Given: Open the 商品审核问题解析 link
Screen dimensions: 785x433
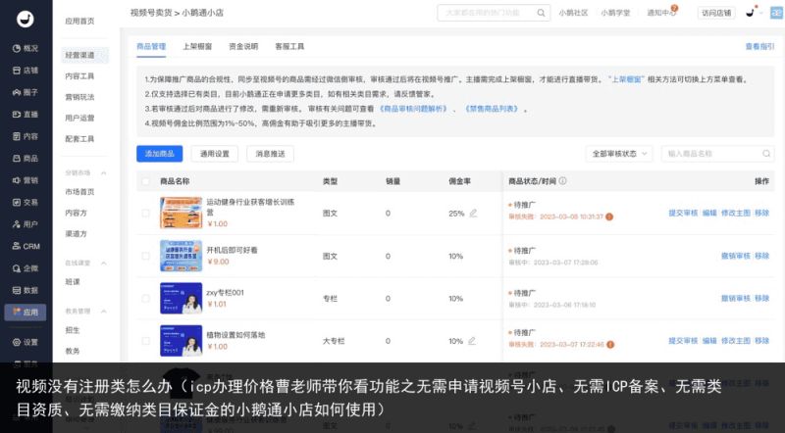Looking at the screenshot, I should 413,109.
